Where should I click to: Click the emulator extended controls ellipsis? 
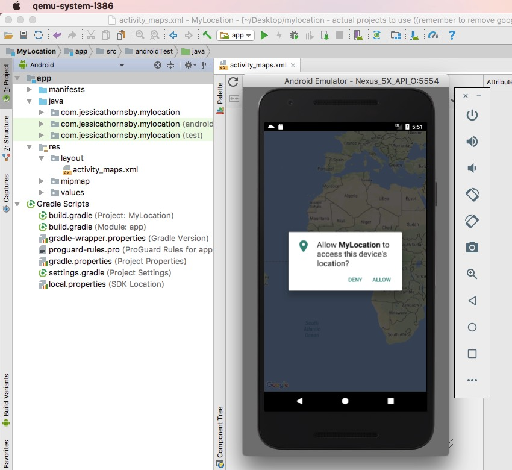tap(472, 380)
